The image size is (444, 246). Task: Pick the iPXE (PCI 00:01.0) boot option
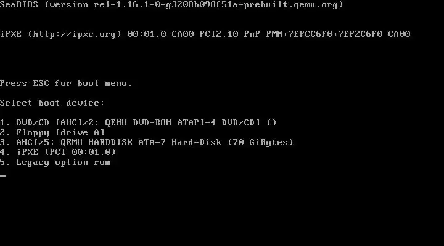click(x=58, y=153)
